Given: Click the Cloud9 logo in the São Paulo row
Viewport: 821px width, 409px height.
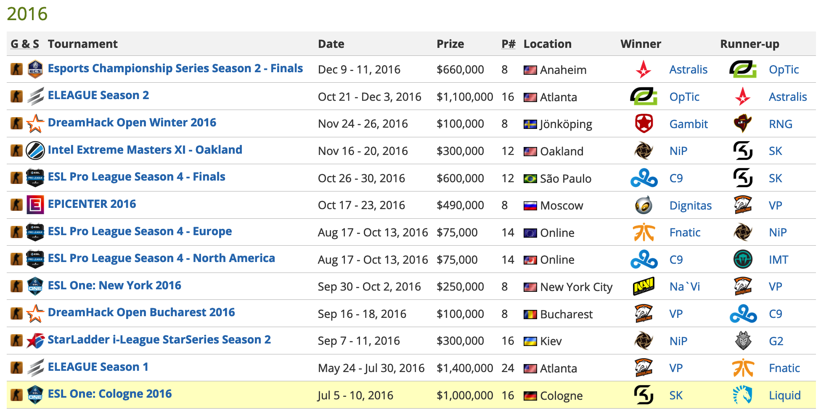Looking at the screenshot, I should (644, 178).
